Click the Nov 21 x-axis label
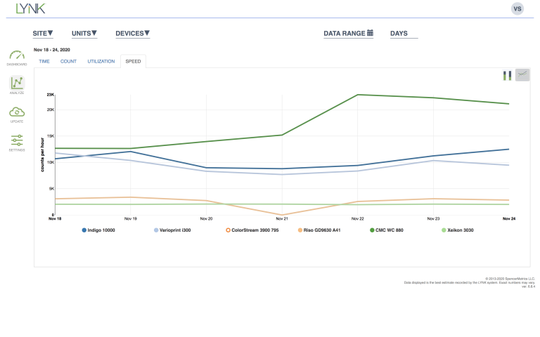540x337 pixels. click(x=282, y=219)
